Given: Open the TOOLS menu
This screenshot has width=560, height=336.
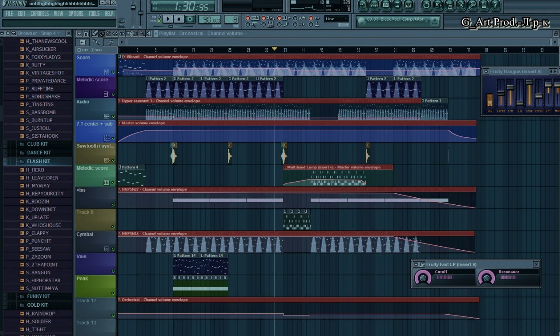Looking at the screenshot, I should 94,14.
